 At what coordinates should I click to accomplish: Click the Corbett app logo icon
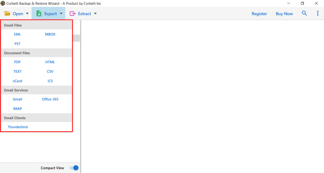click(x=3, y=3)
